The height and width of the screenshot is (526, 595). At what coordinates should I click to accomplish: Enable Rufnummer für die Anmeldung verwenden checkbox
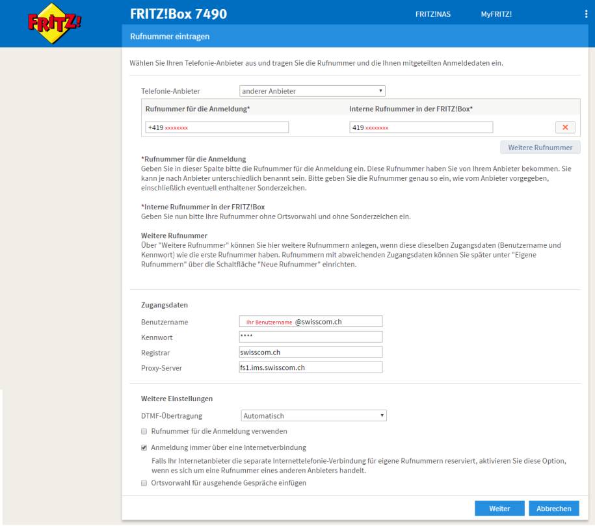point(144,431)
